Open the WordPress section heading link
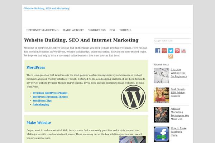This screenshot has width=215, height=143. (36, 67)
